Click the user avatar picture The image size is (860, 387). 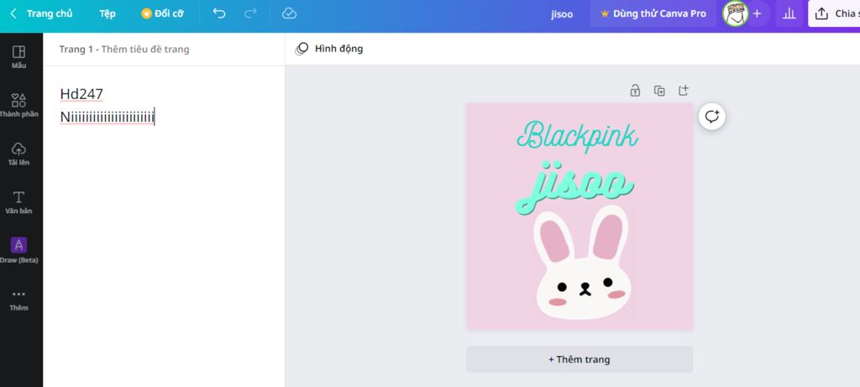(736, 13)
